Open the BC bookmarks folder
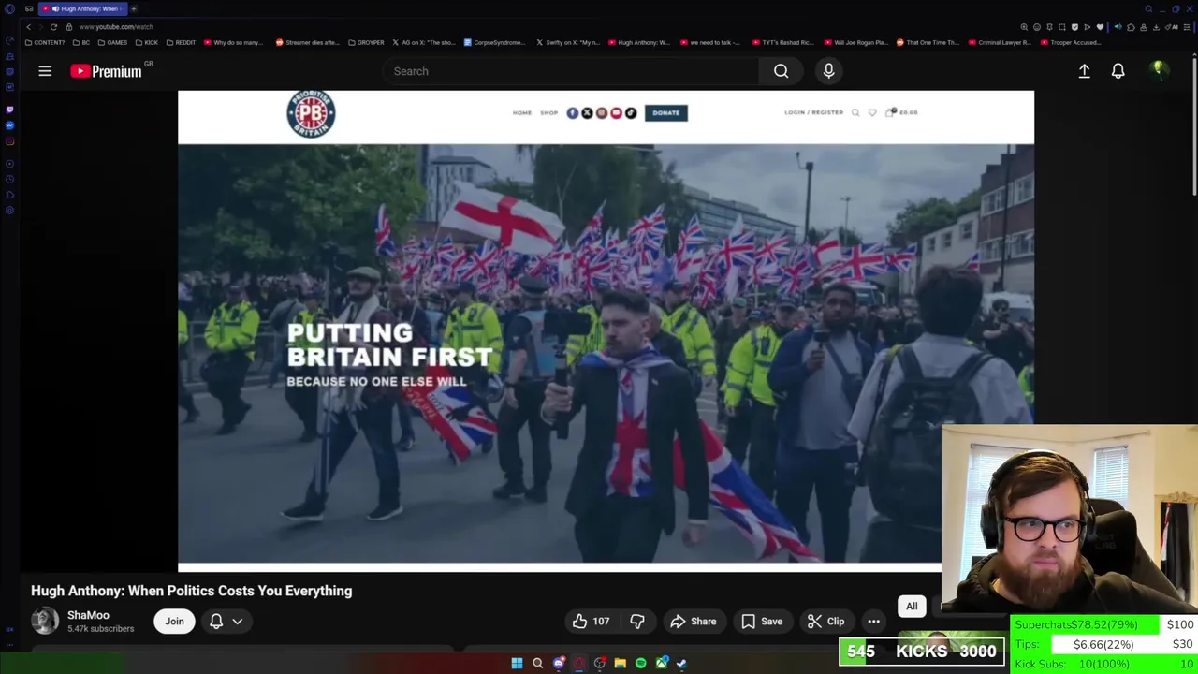1198x674 pixels. [x=81, y=42]
